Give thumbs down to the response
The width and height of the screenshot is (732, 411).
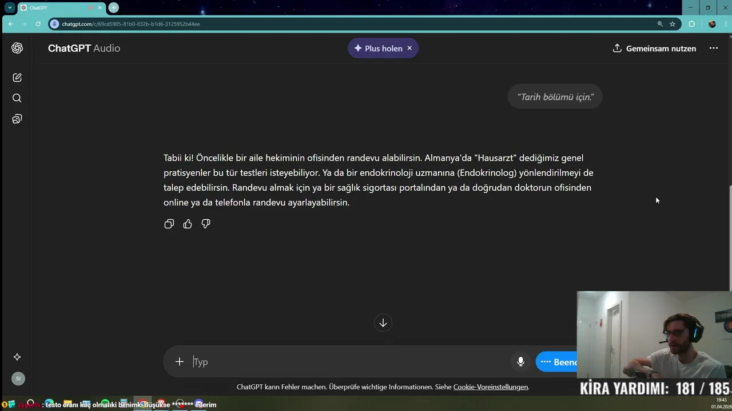(206, 224)
